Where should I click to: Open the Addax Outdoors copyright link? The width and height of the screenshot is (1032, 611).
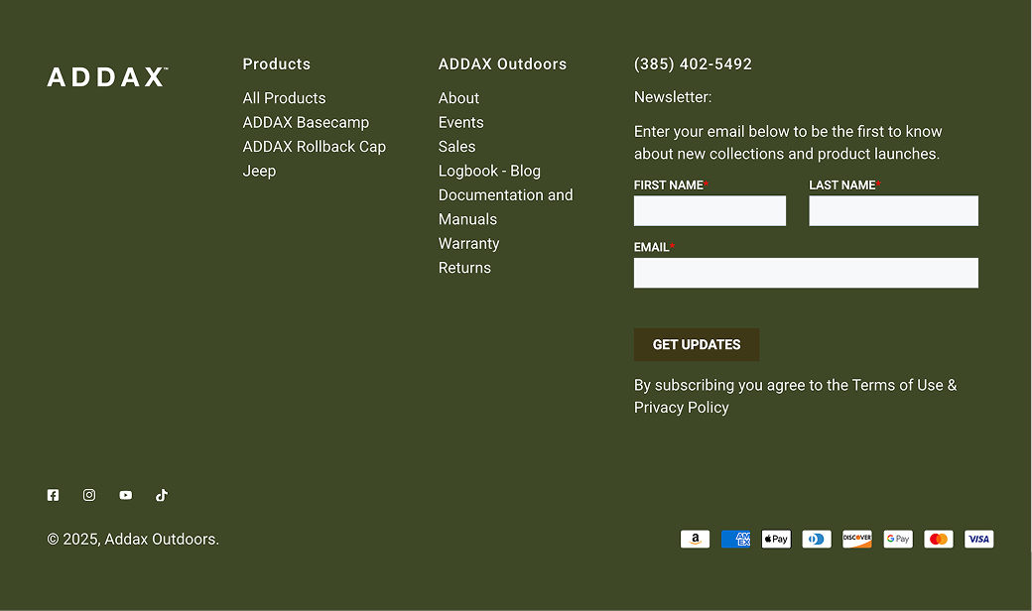(x=161, y=540)
